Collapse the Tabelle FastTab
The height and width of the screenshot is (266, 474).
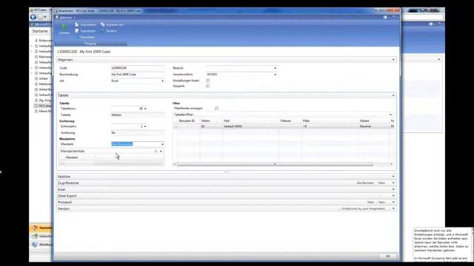point(393,95)
